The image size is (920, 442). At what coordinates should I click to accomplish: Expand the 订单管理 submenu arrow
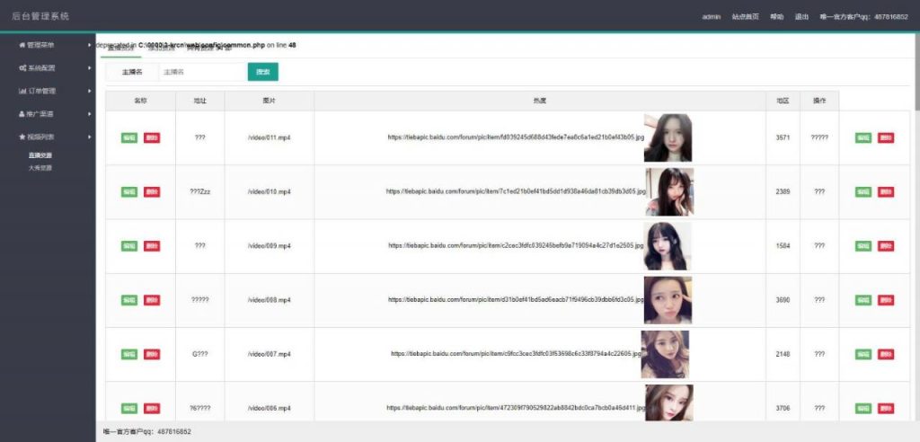[x=89, y=91]
